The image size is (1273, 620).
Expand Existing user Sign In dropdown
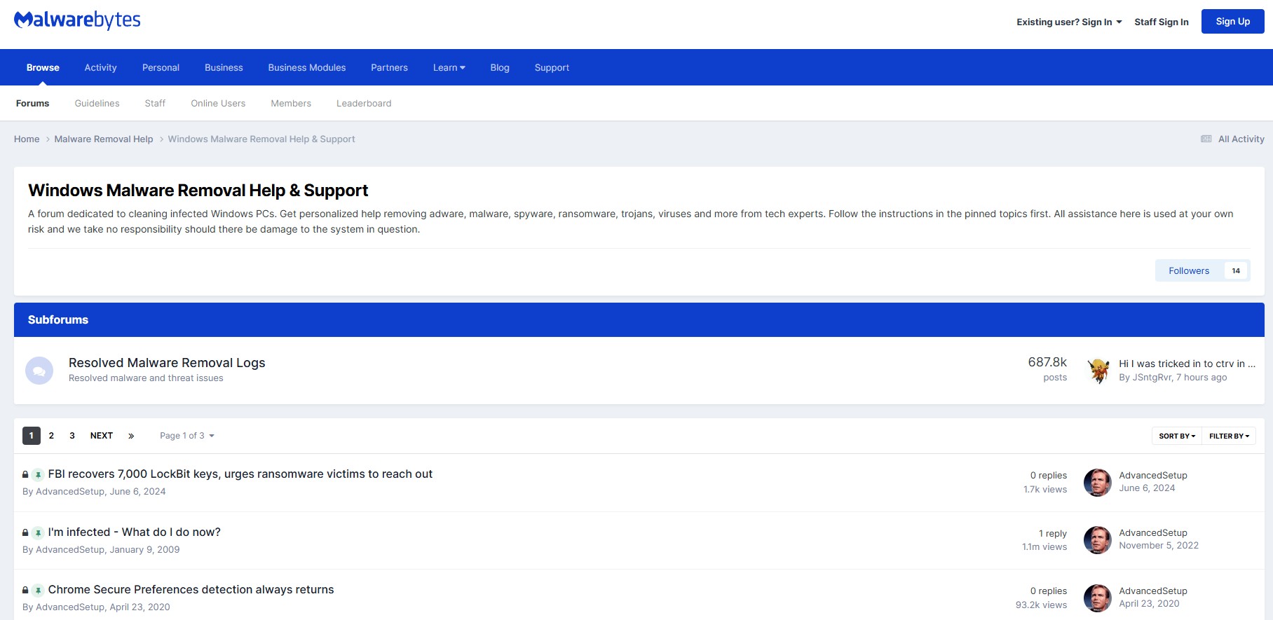click(x=1069, y=22)
